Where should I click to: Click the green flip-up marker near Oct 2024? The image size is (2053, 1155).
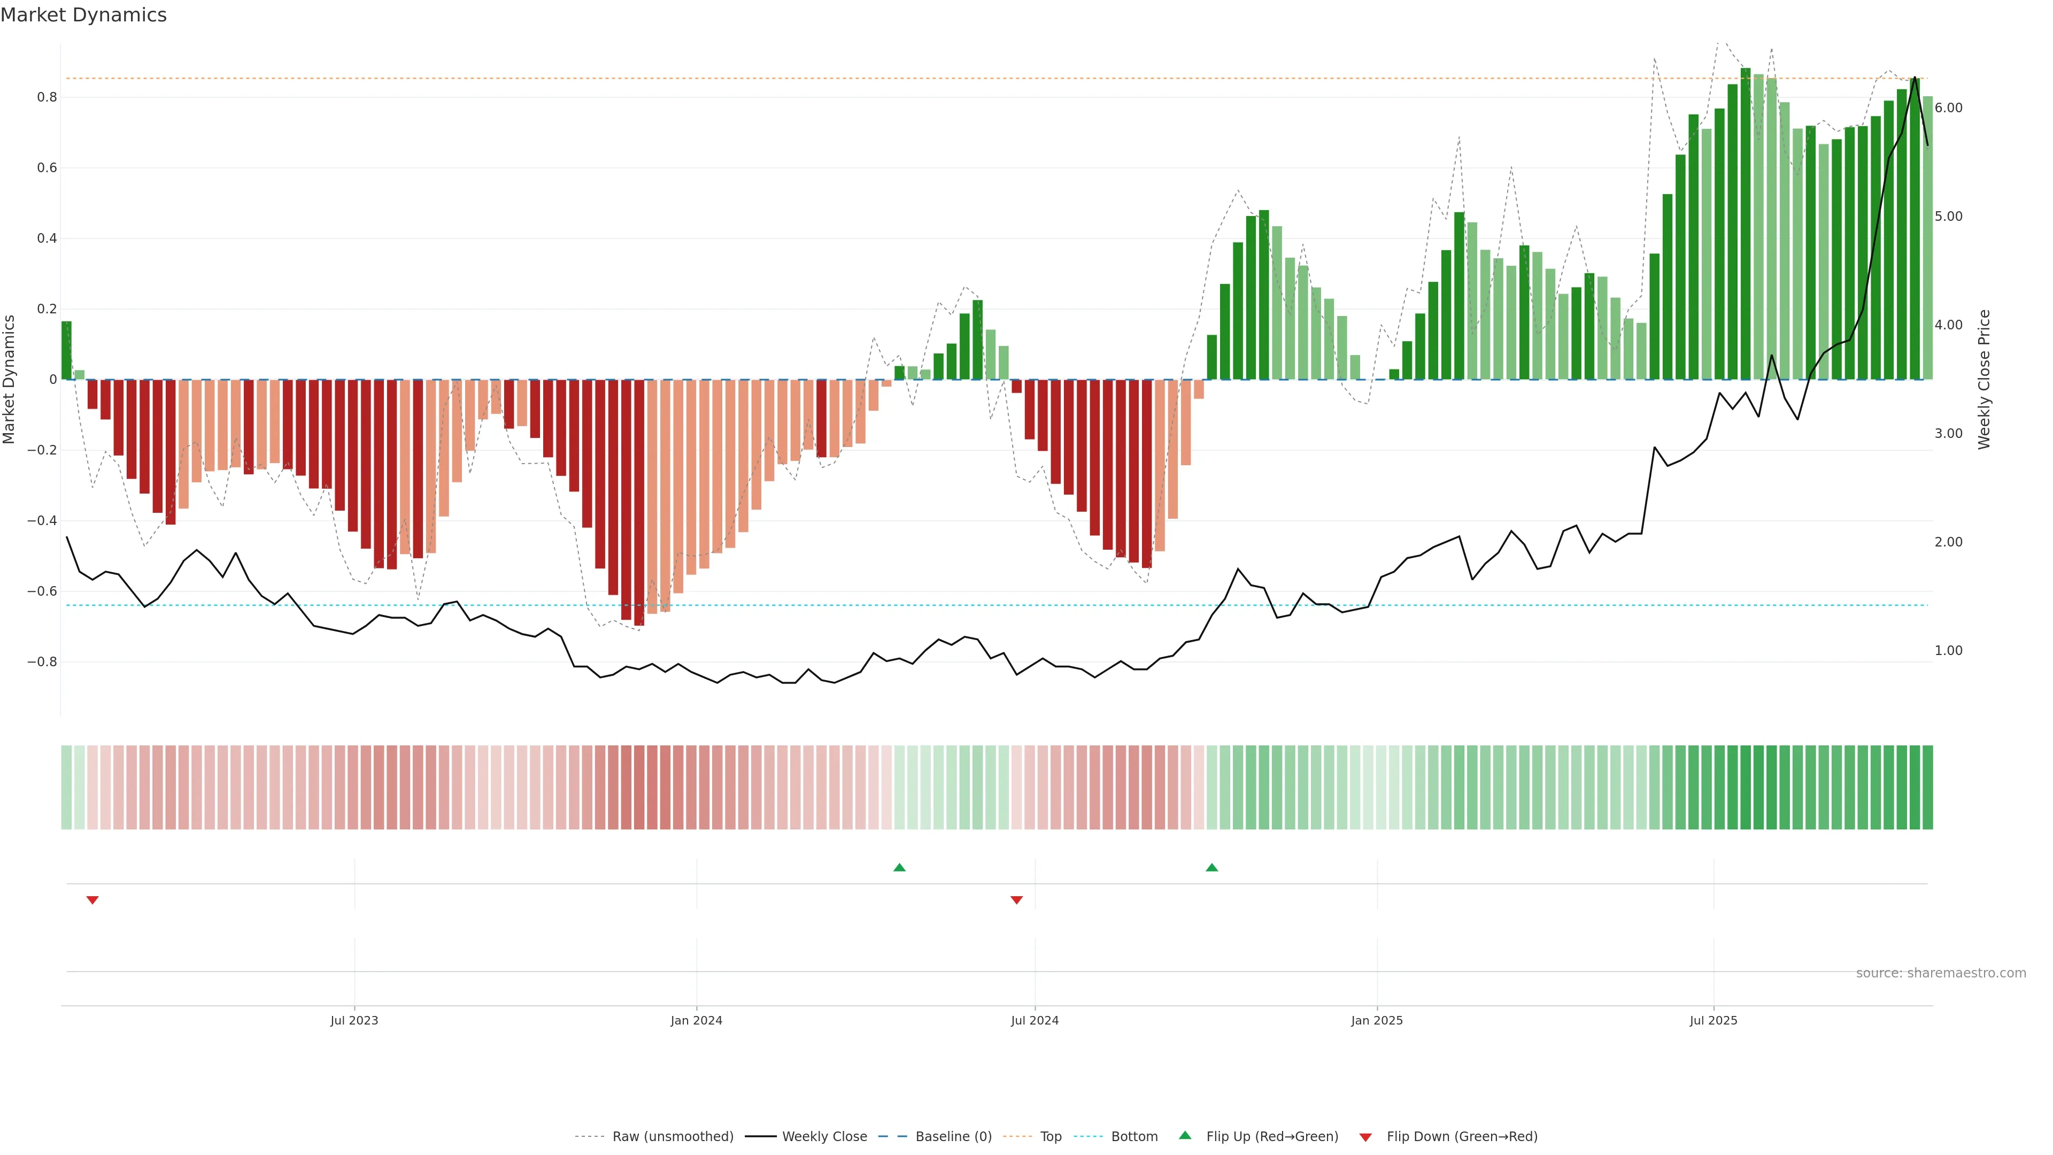point(1211,867)
